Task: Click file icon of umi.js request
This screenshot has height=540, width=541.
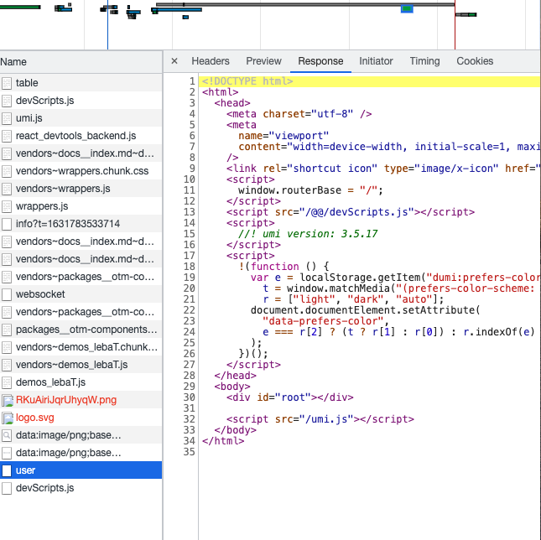Action: tap(7, 118)
